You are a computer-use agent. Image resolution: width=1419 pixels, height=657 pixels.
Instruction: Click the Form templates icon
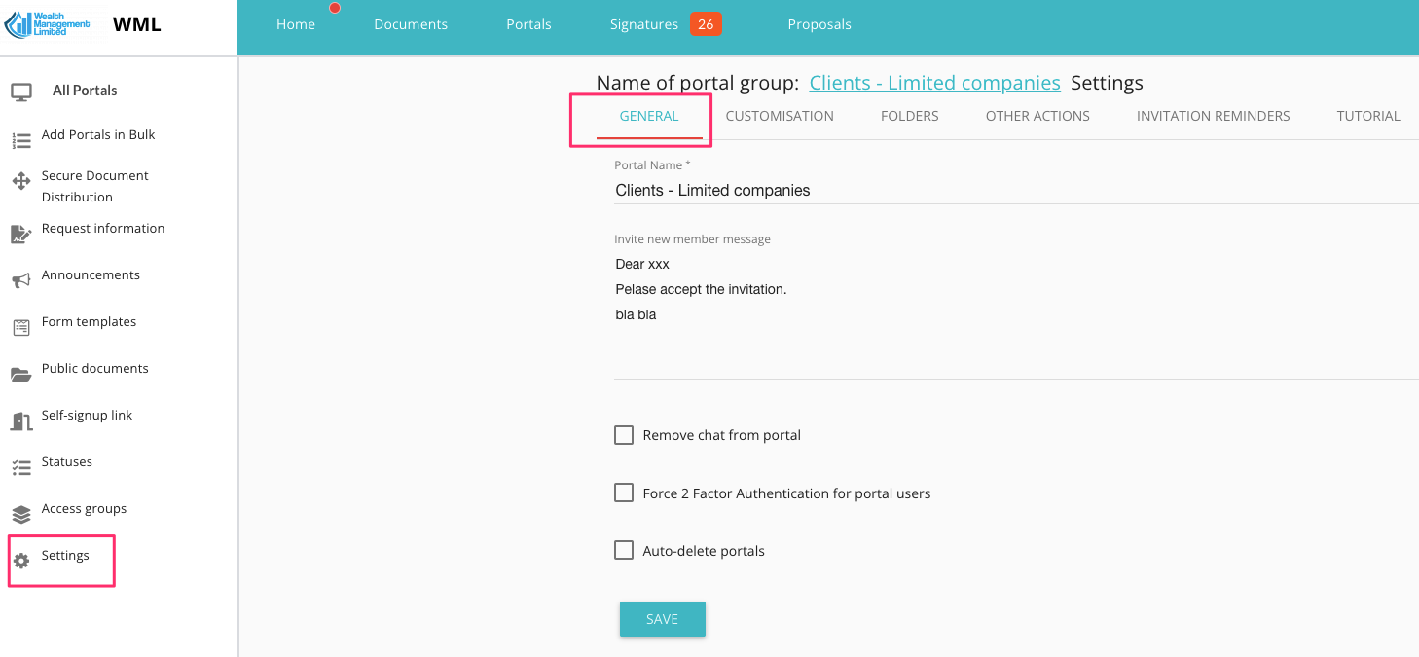pos(21,327)
